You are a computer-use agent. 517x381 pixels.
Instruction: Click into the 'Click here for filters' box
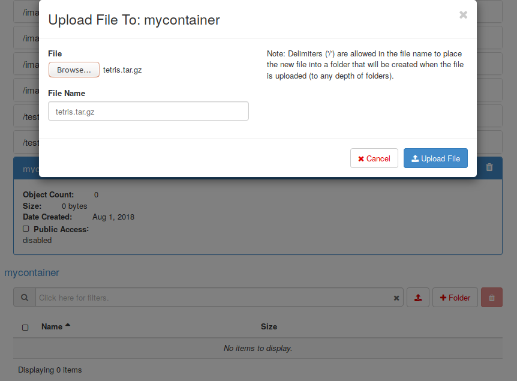[213, 298]
